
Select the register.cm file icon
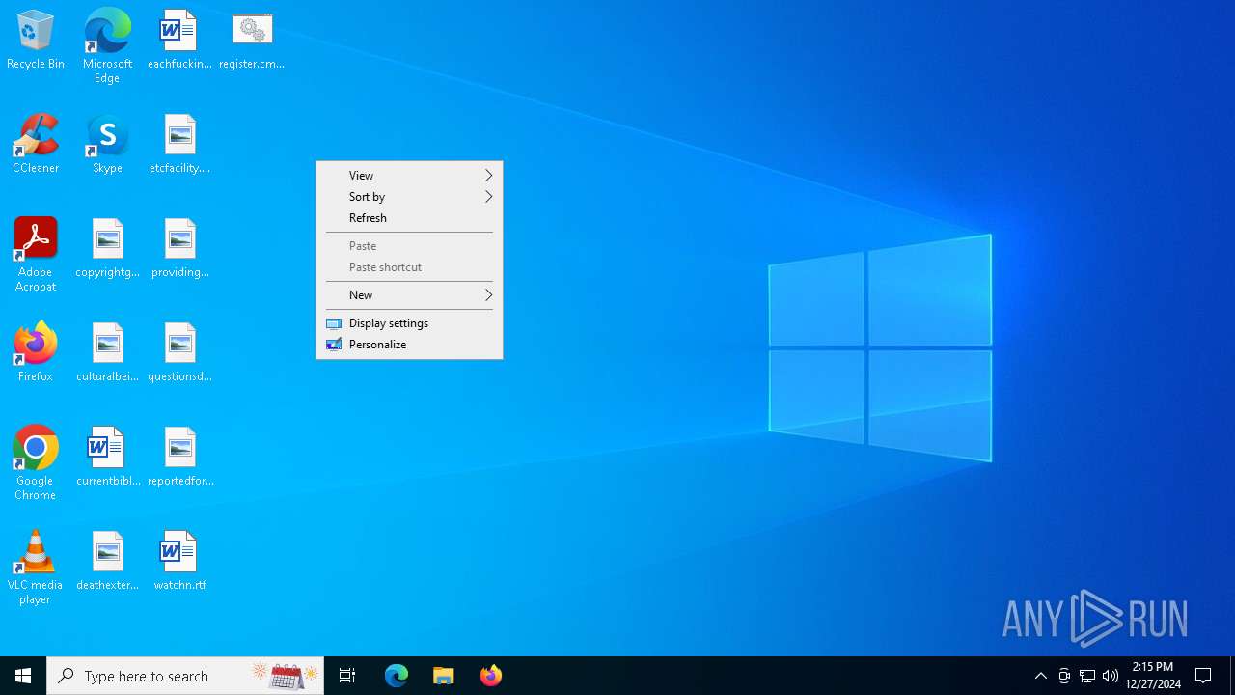252,41
